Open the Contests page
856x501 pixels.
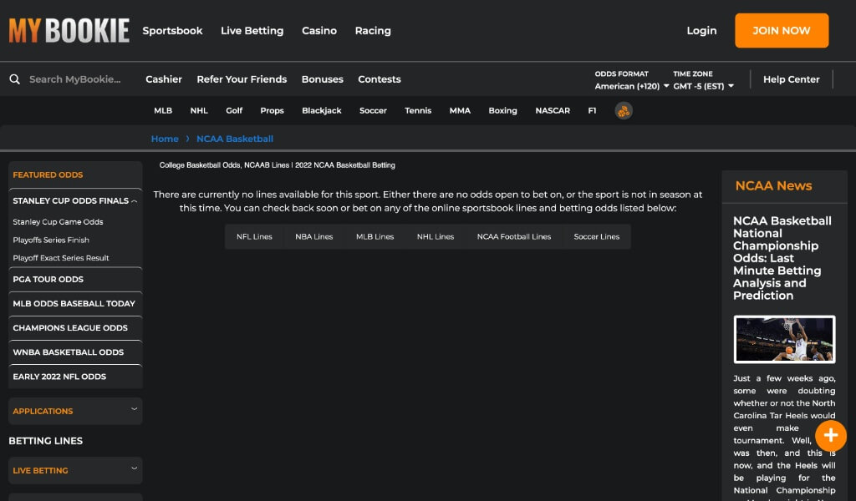[x=380, y=79]
